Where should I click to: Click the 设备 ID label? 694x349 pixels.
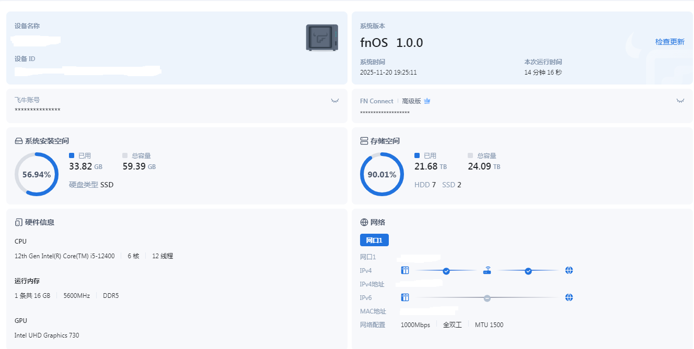[25, 59]
